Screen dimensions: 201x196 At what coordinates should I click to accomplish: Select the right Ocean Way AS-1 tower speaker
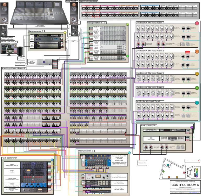(74, 13)
